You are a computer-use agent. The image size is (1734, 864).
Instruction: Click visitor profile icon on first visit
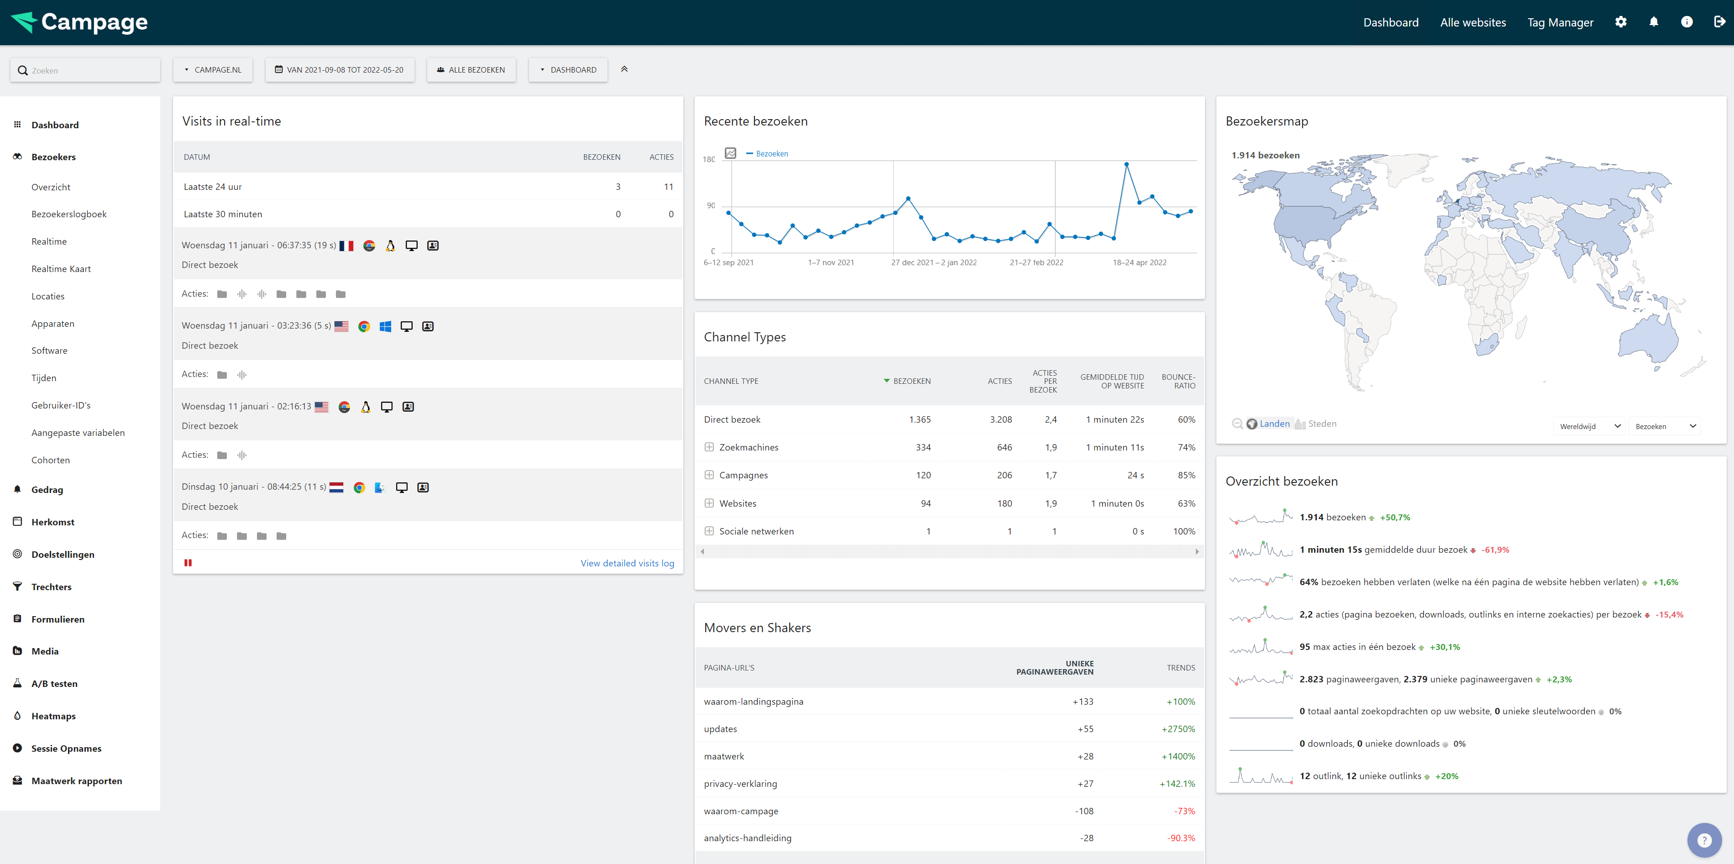pos(433,246)
